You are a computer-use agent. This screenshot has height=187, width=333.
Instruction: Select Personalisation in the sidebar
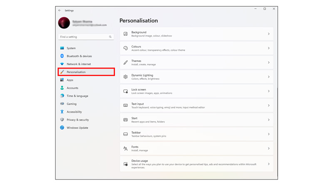pos(86,72)
